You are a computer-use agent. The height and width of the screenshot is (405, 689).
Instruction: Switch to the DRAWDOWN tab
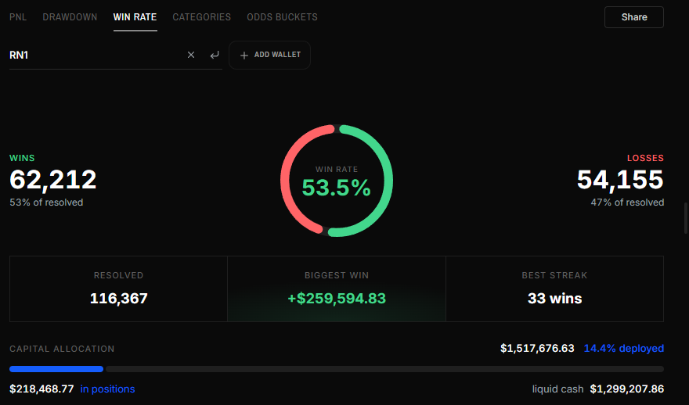click(x=70, y=17)
